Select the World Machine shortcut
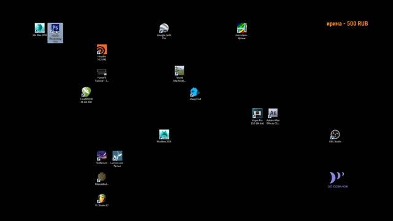Viewport: 393px width, 221px height. (179, 74)
